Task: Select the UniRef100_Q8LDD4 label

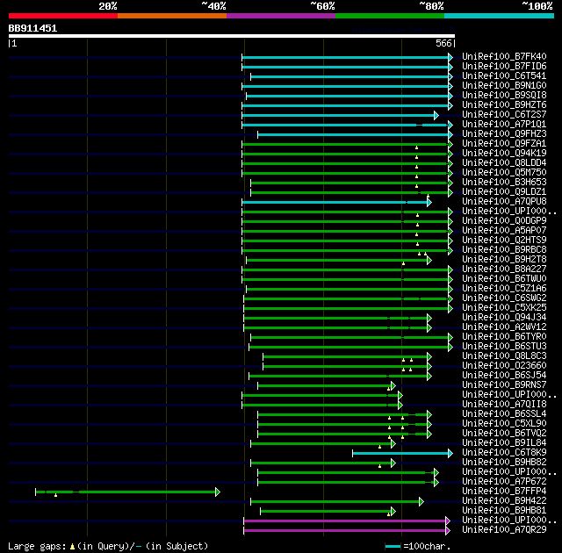Action: click(504, 163)
